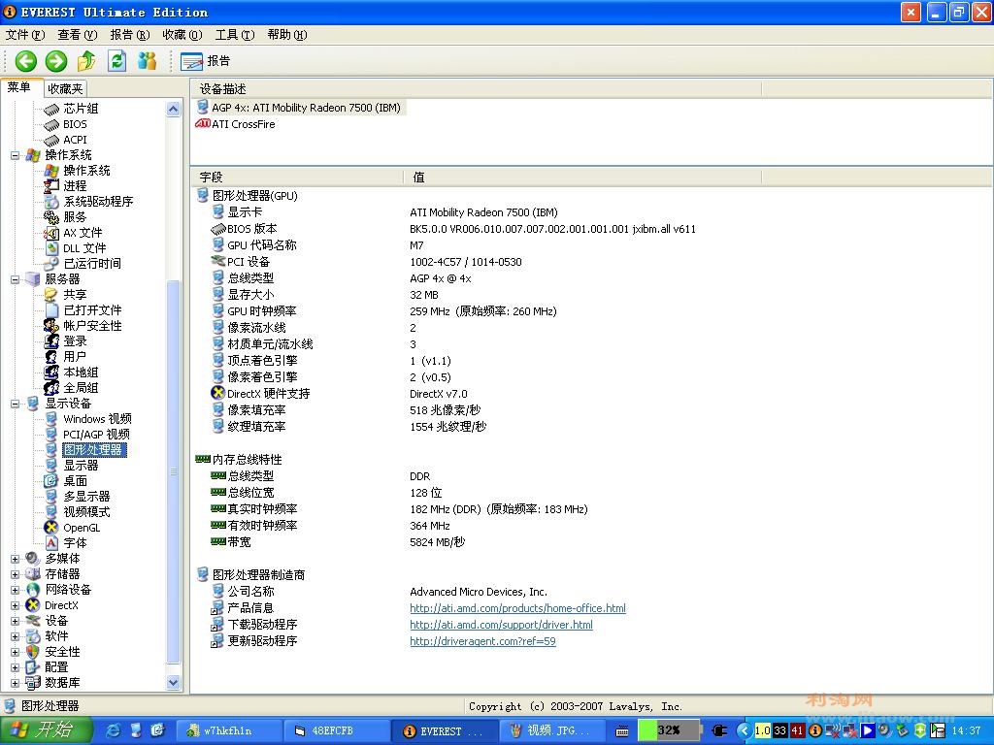Select the ACPI tree item
The height and width of the screenshot is (745, 994).
75,140
